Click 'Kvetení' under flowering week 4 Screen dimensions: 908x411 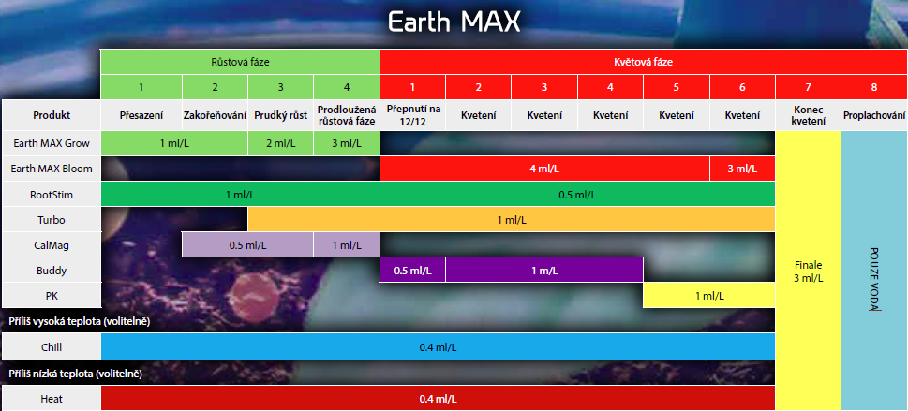pos(610,115)
